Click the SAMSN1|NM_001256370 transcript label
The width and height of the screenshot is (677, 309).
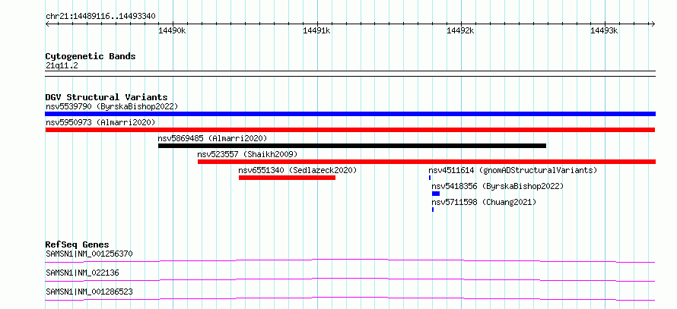click(89, 254)
